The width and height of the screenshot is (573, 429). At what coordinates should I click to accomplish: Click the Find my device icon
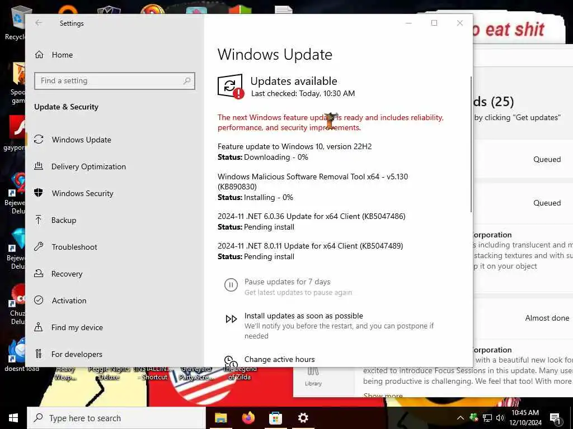pos(39,327)
